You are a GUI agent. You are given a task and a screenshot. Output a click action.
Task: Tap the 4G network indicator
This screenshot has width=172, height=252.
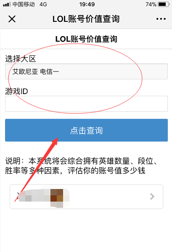43,4
